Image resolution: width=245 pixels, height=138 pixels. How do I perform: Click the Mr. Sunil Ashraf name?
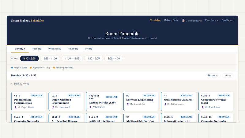tap(212, 107)
